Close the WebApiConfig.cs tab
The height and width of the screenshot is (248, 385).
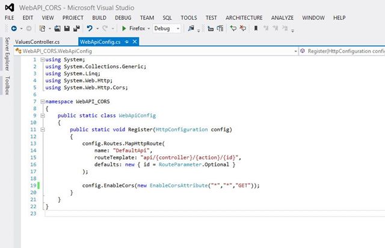[135, 42]
